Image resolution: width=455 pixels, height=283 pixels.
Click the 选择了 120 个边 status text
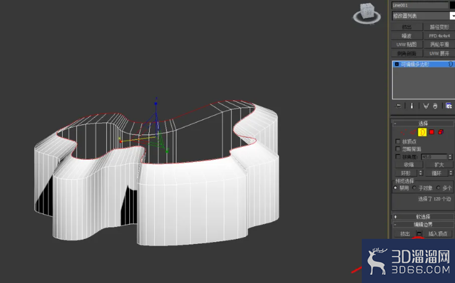tap(434, 199)
